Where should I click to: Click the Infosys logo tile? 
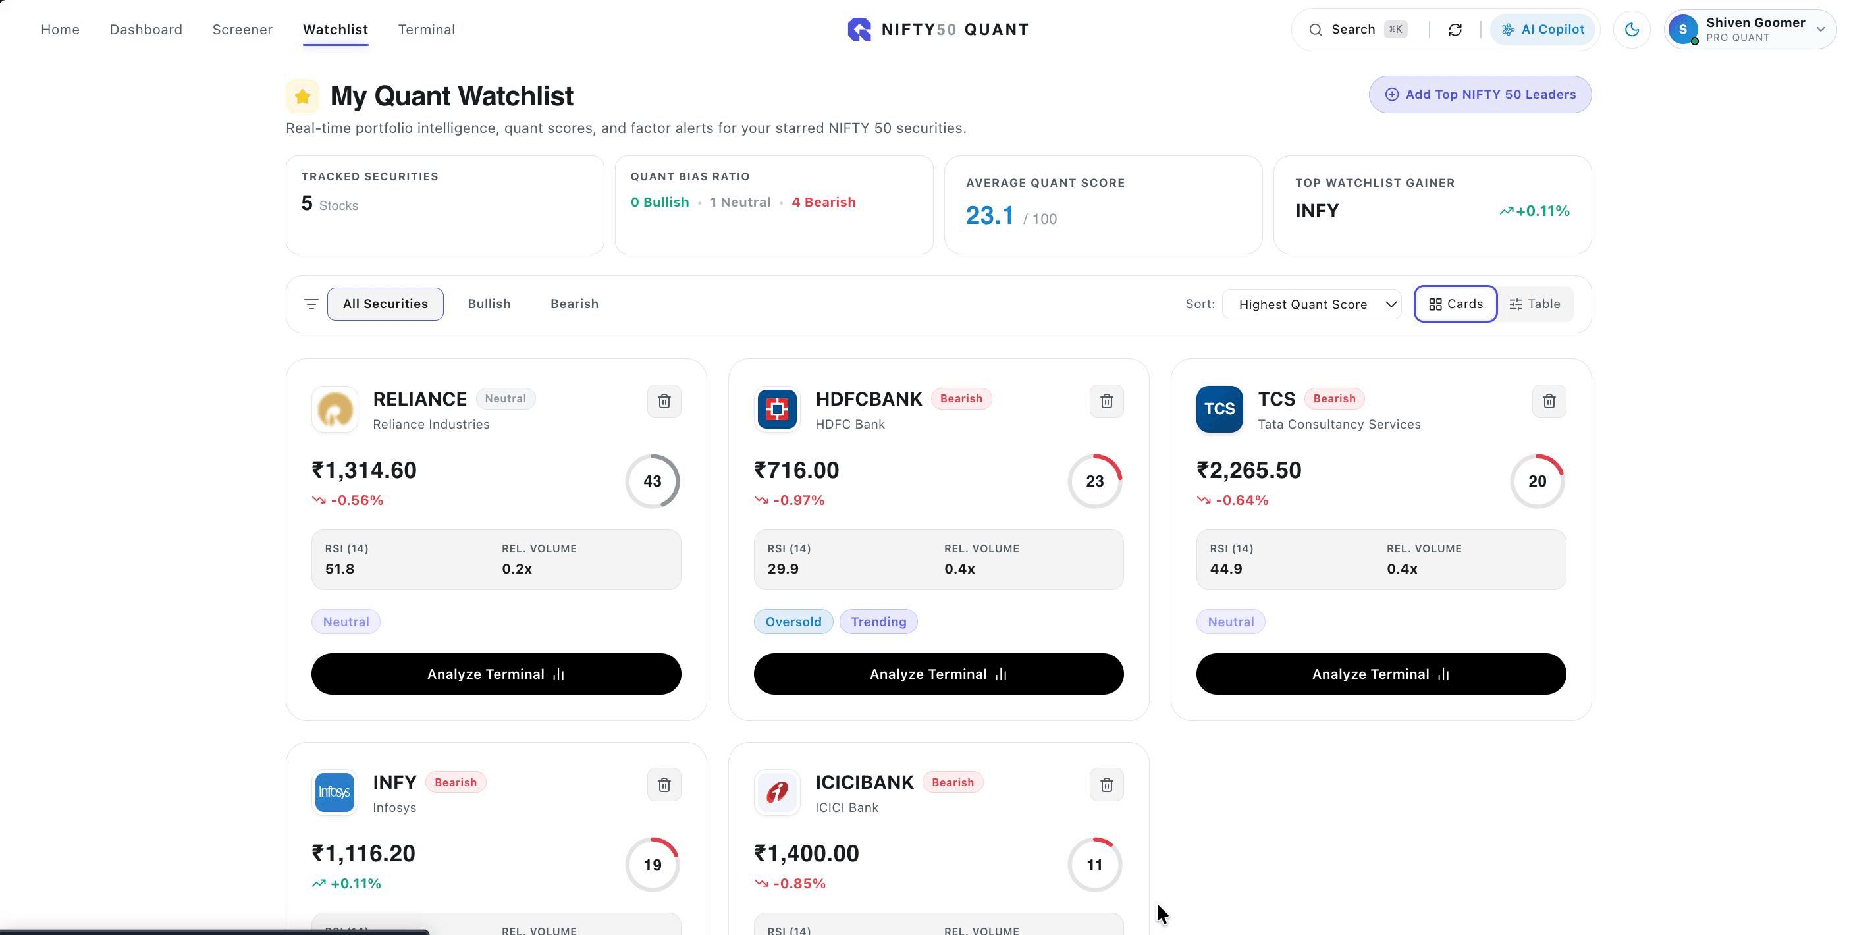click(x=335, y=791)
